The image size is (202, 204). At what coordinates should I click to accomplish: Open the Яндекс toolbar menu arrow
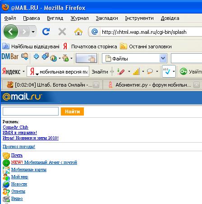tap(23, 71)
